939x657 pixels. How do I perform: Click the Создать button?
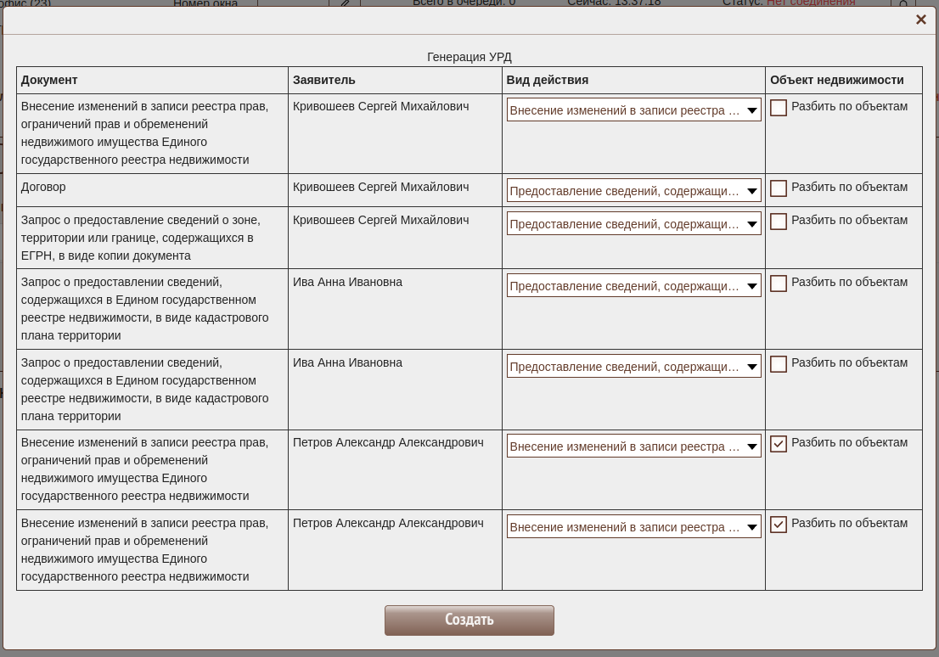tap(469, 620)
